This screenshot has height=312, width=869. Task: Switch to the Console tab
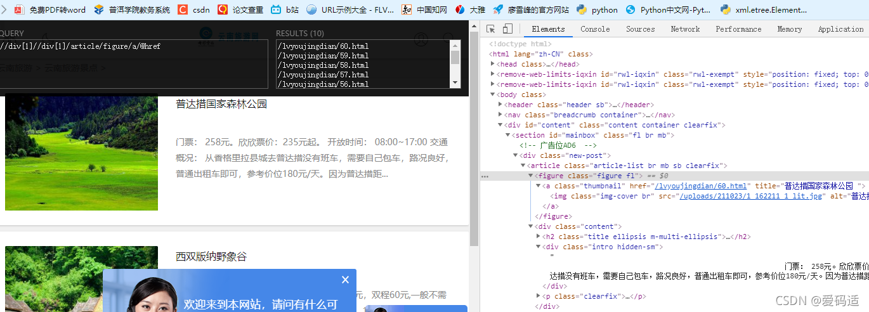[x=595, y=29]
